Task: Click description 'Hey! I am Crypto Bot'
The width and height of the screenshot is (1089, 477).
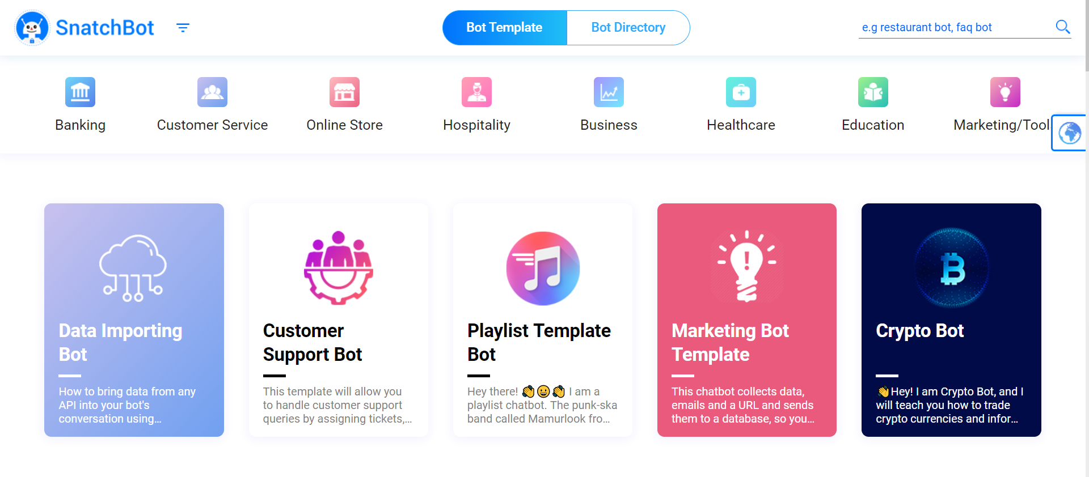Action: pos(949,405)
